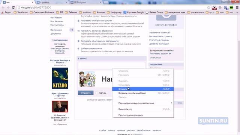Open the для контента bookmarks folder
Viewport: 240px width, 135px height.
tap(195, 12)
